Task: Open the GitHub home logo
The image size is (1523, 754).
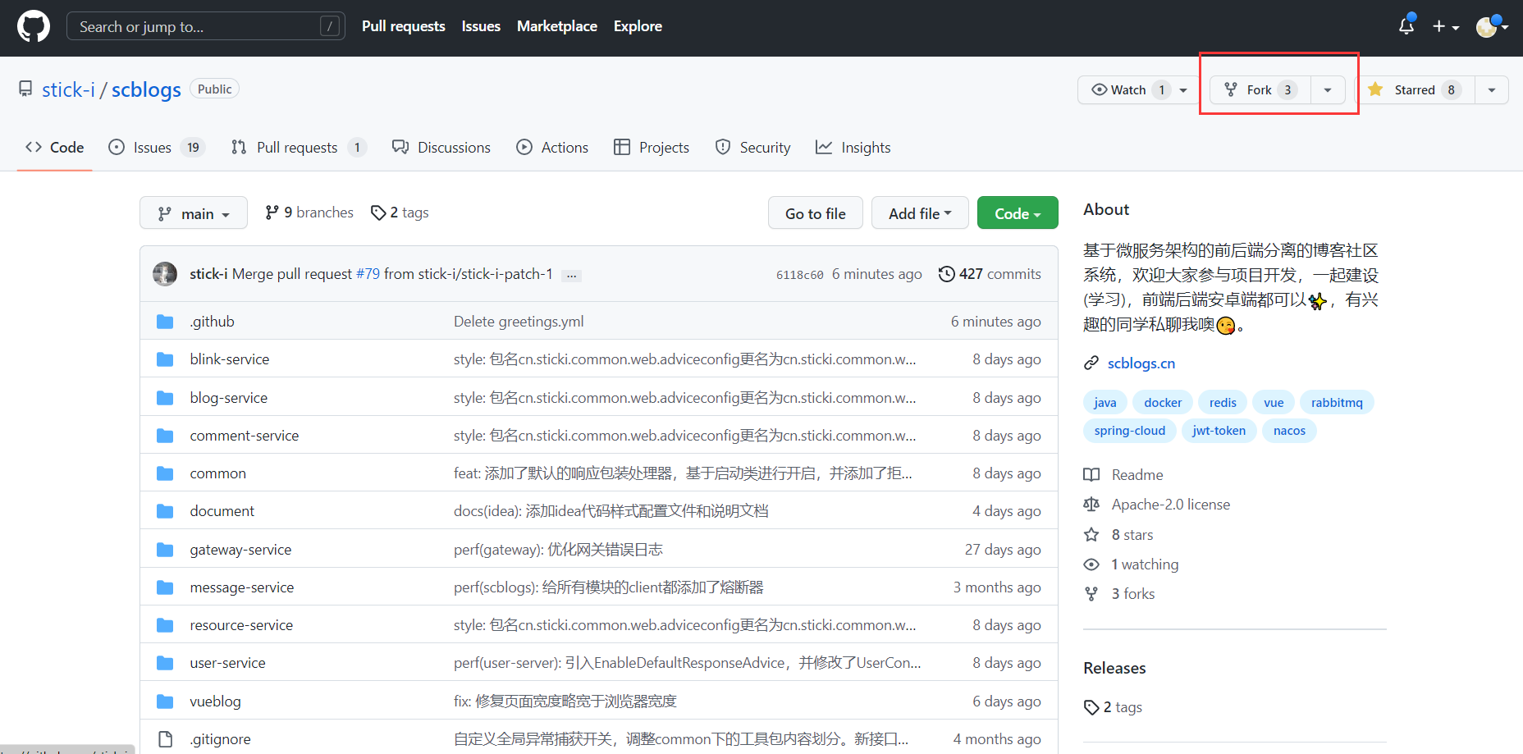Action: click(x=34, y=26)
